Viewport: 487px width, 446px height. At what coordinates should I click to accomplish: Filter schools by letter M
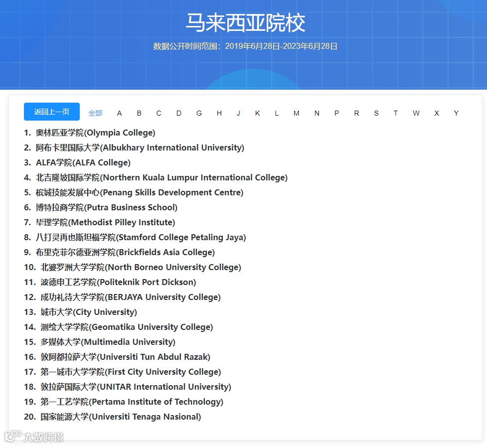296,113
